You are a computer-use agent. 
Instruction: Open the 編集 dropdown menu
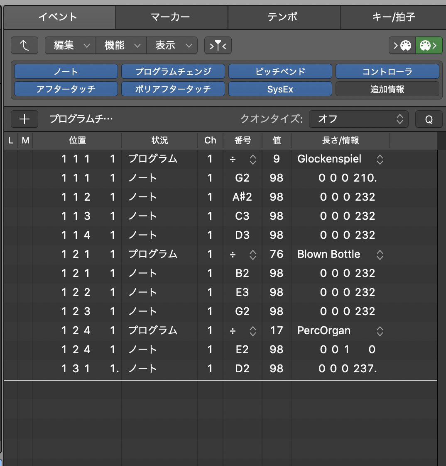click(70, 46)
